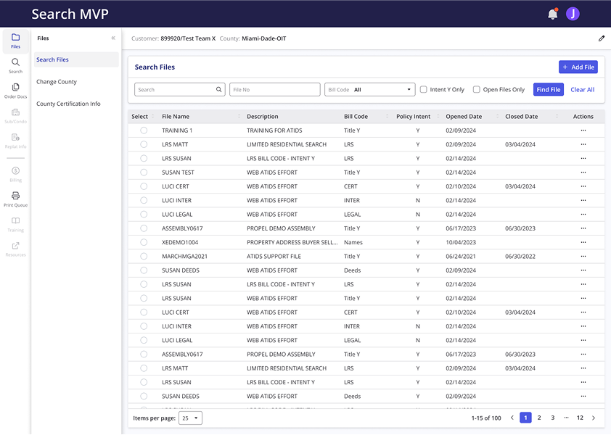
Task: Open the Bill Code All dropdown
Action: click(370, 90)
